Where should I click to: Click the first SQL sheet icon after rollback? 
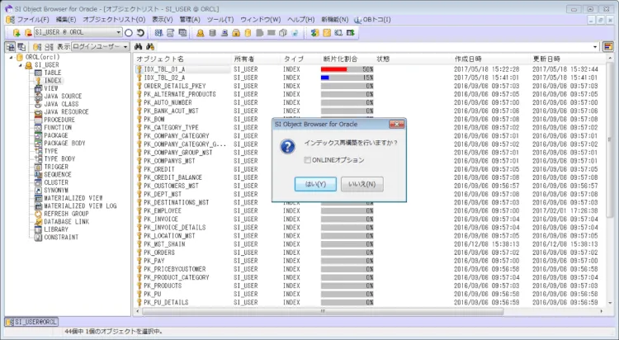[x=158, y=33]
